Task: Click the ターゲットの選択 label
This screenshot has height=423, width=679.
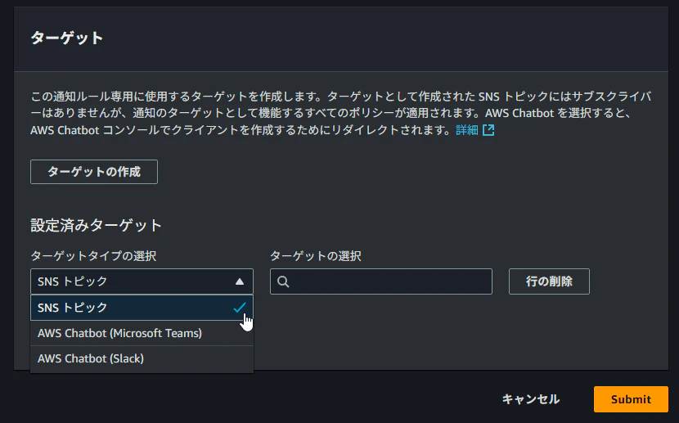Action: (316, 256)
